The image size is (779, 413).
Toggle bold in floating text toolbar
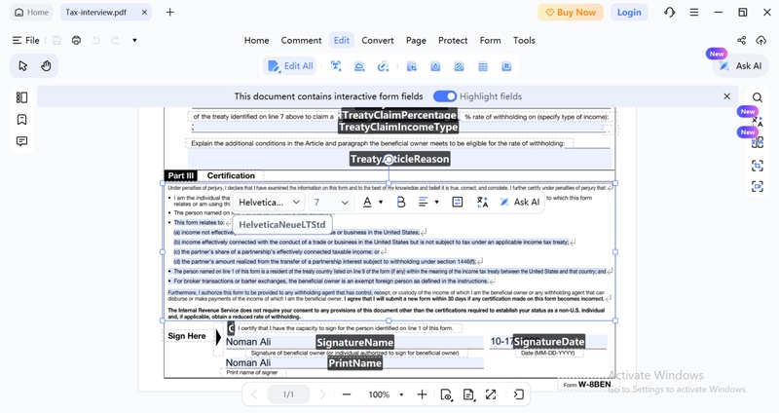401,202
